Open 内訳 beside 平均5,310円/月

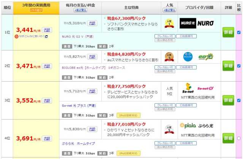(x=92, y=23)
